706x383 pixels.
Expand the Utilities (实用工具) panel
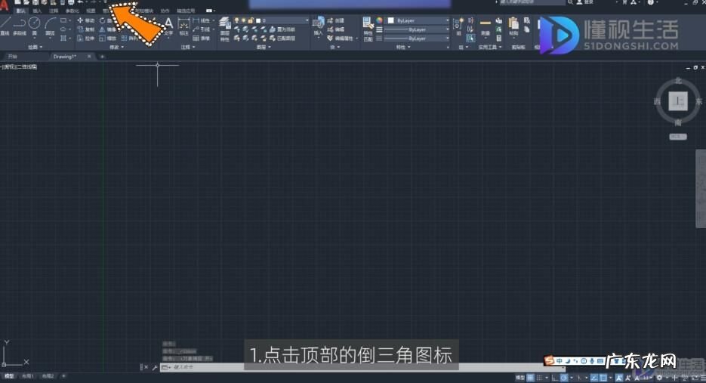click(490, 47)
